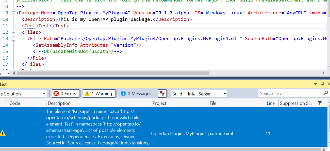
Task: Collapse the Package element on line 9
Action: tap(13, 13)
